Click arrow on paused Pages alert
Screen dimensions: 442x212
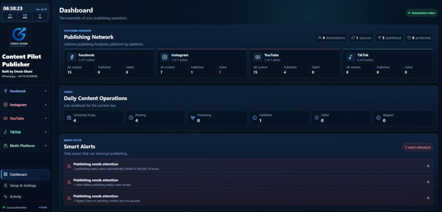pos(428,198)
